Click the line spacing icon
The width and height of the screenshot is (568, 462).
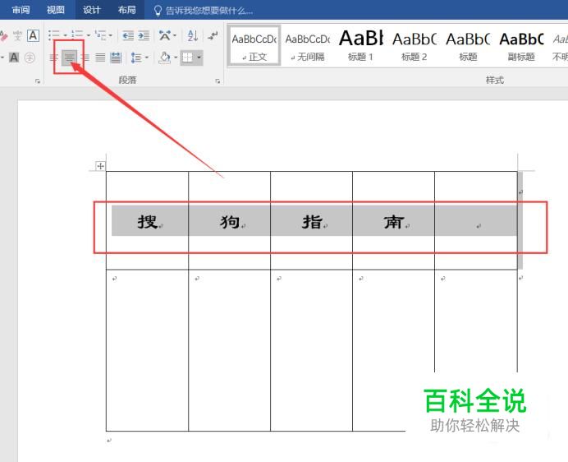[136, 58]
